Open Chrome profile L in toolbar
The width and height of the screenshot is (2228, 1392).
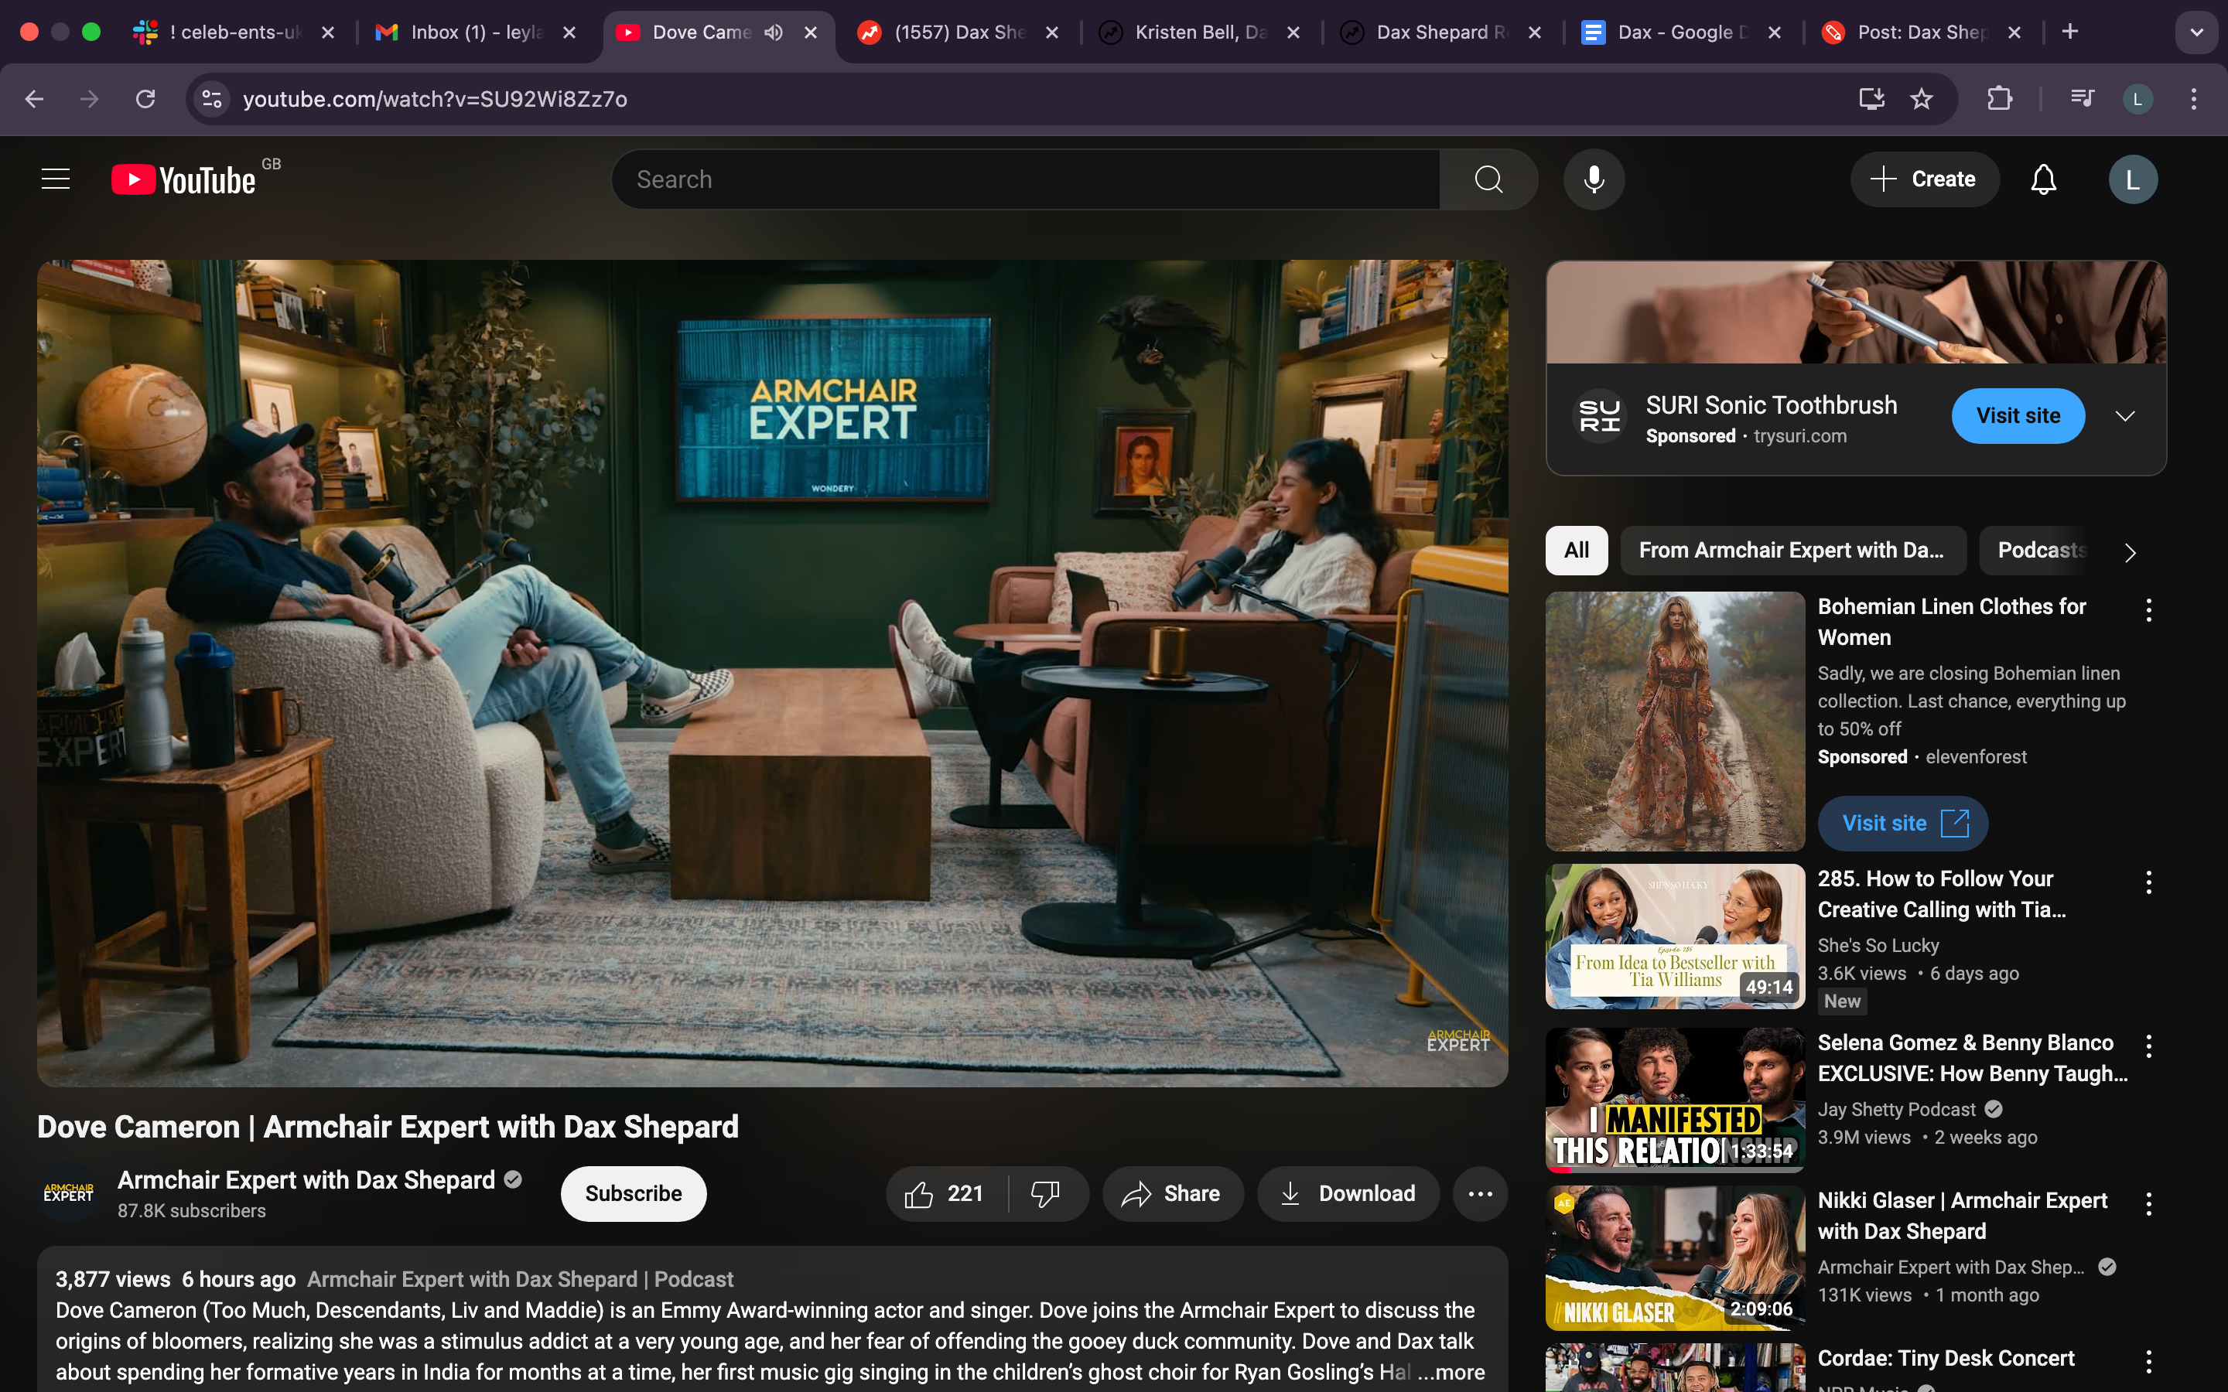pos(2137,98)
